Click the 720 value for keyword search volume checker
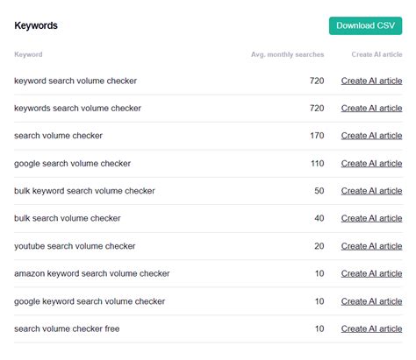 tap(317, 81)
